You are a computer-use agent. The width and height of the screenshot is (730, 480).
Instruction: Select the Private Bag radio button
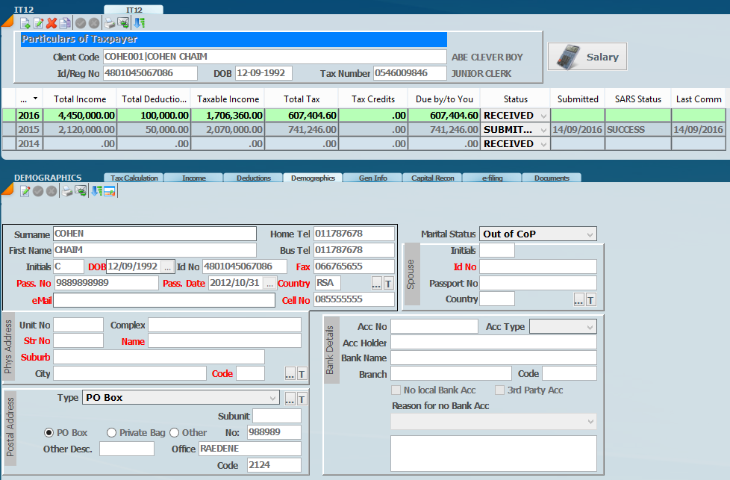(111, 432)
